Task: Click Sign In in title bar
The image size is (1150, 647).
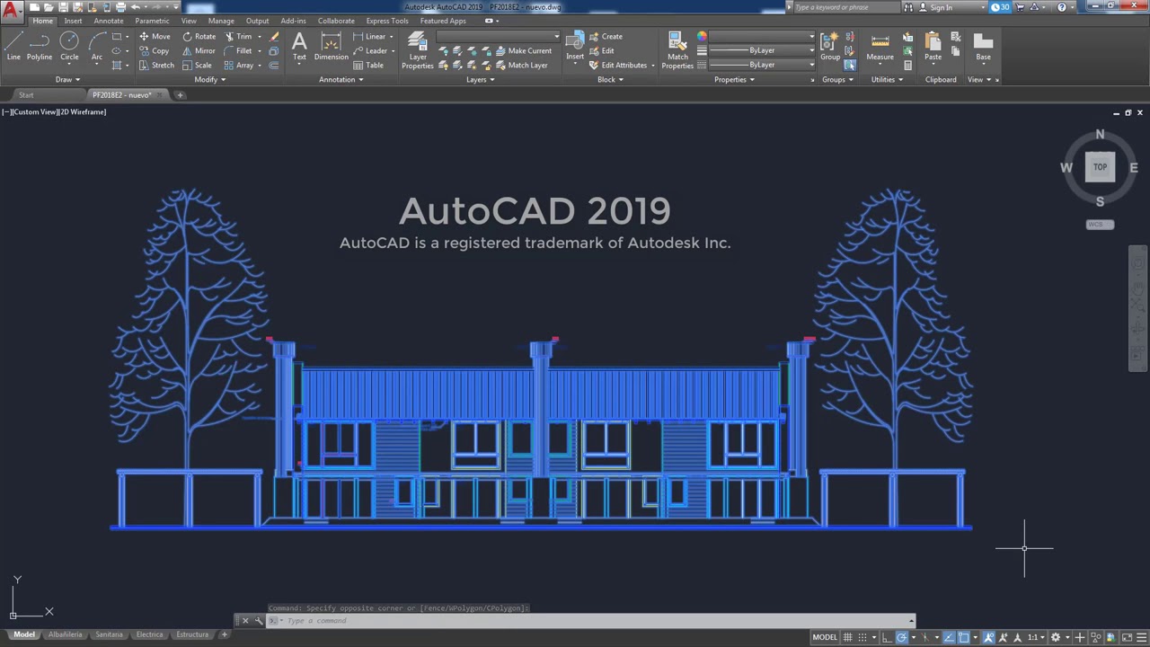Action: [941, 7]
